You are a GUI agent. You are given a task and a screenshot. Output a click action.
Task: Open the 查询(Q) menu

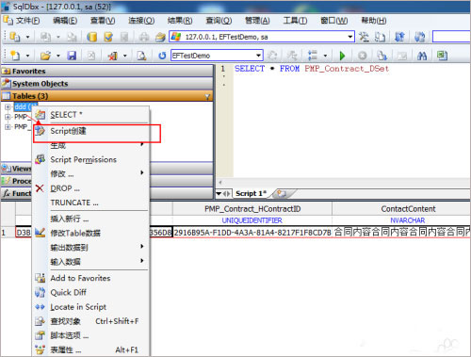pyautogui.click(x=219, y=21)
